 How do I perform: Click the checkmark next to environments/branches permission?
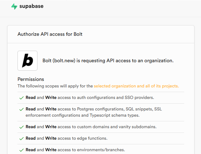[x=22, y=150]
